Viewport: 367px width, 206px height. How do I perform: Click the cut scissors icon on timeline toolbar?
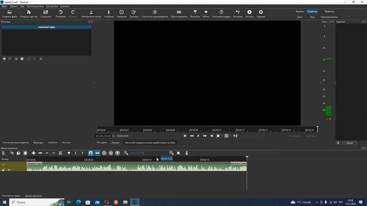[11, 153]
